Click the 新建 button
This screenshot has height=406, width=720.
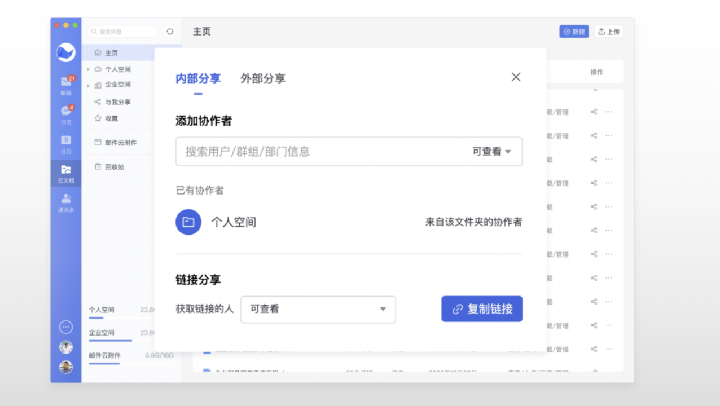574,32
